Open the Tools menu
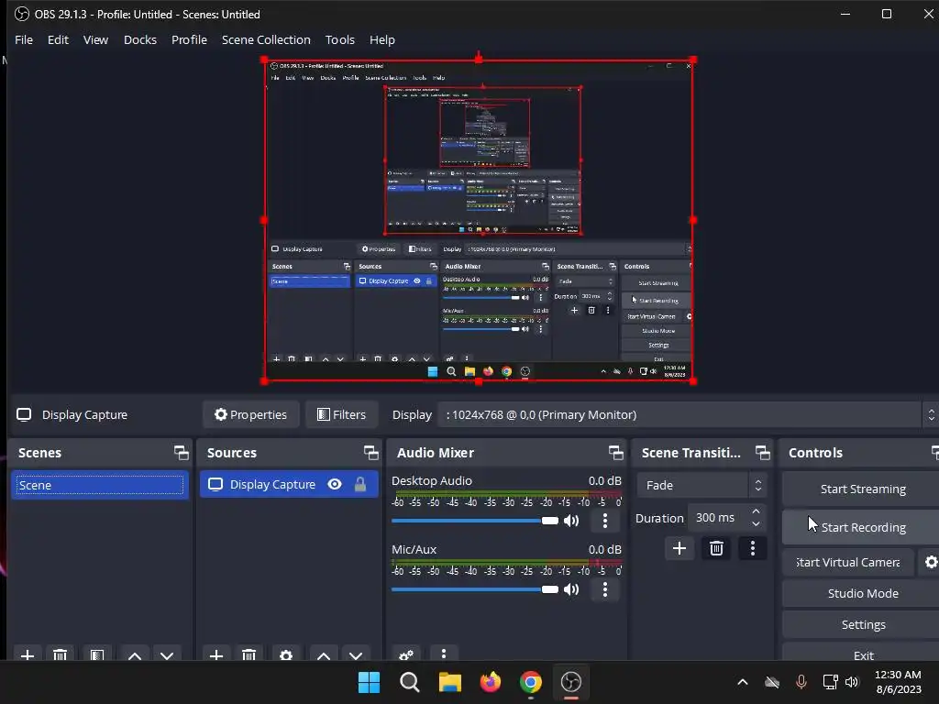This screenshot has height=704, width=939. pyautogui.click(x=339, y=39)
